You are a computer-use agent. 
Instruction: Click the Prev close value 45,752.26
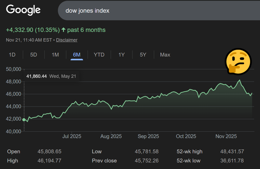click(147, 161)
